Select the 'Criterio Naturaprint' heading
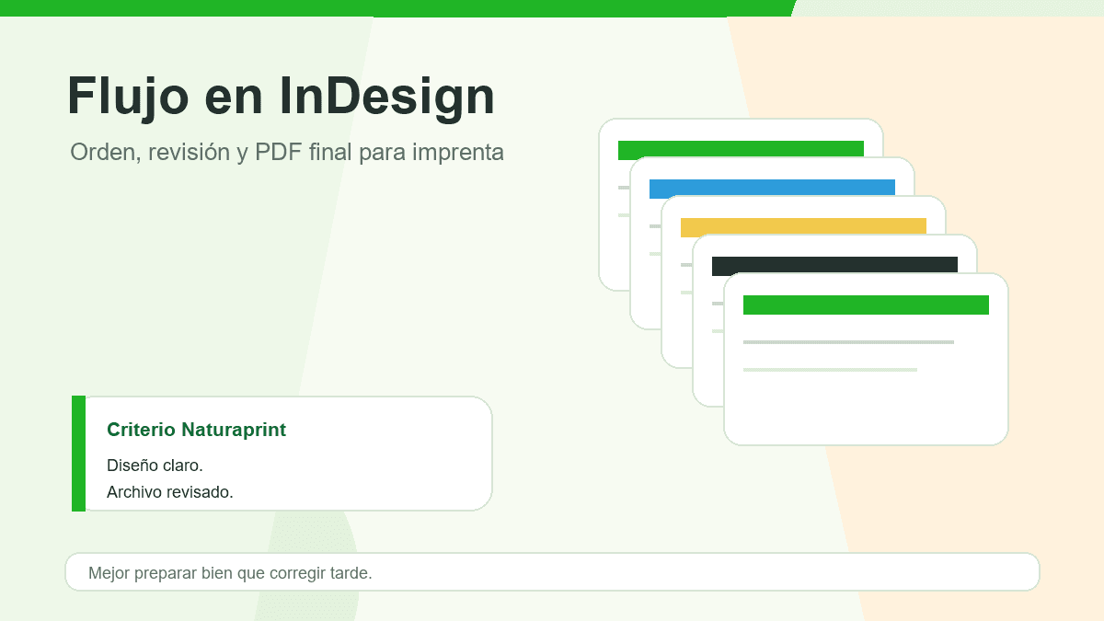 pos(196,430)
